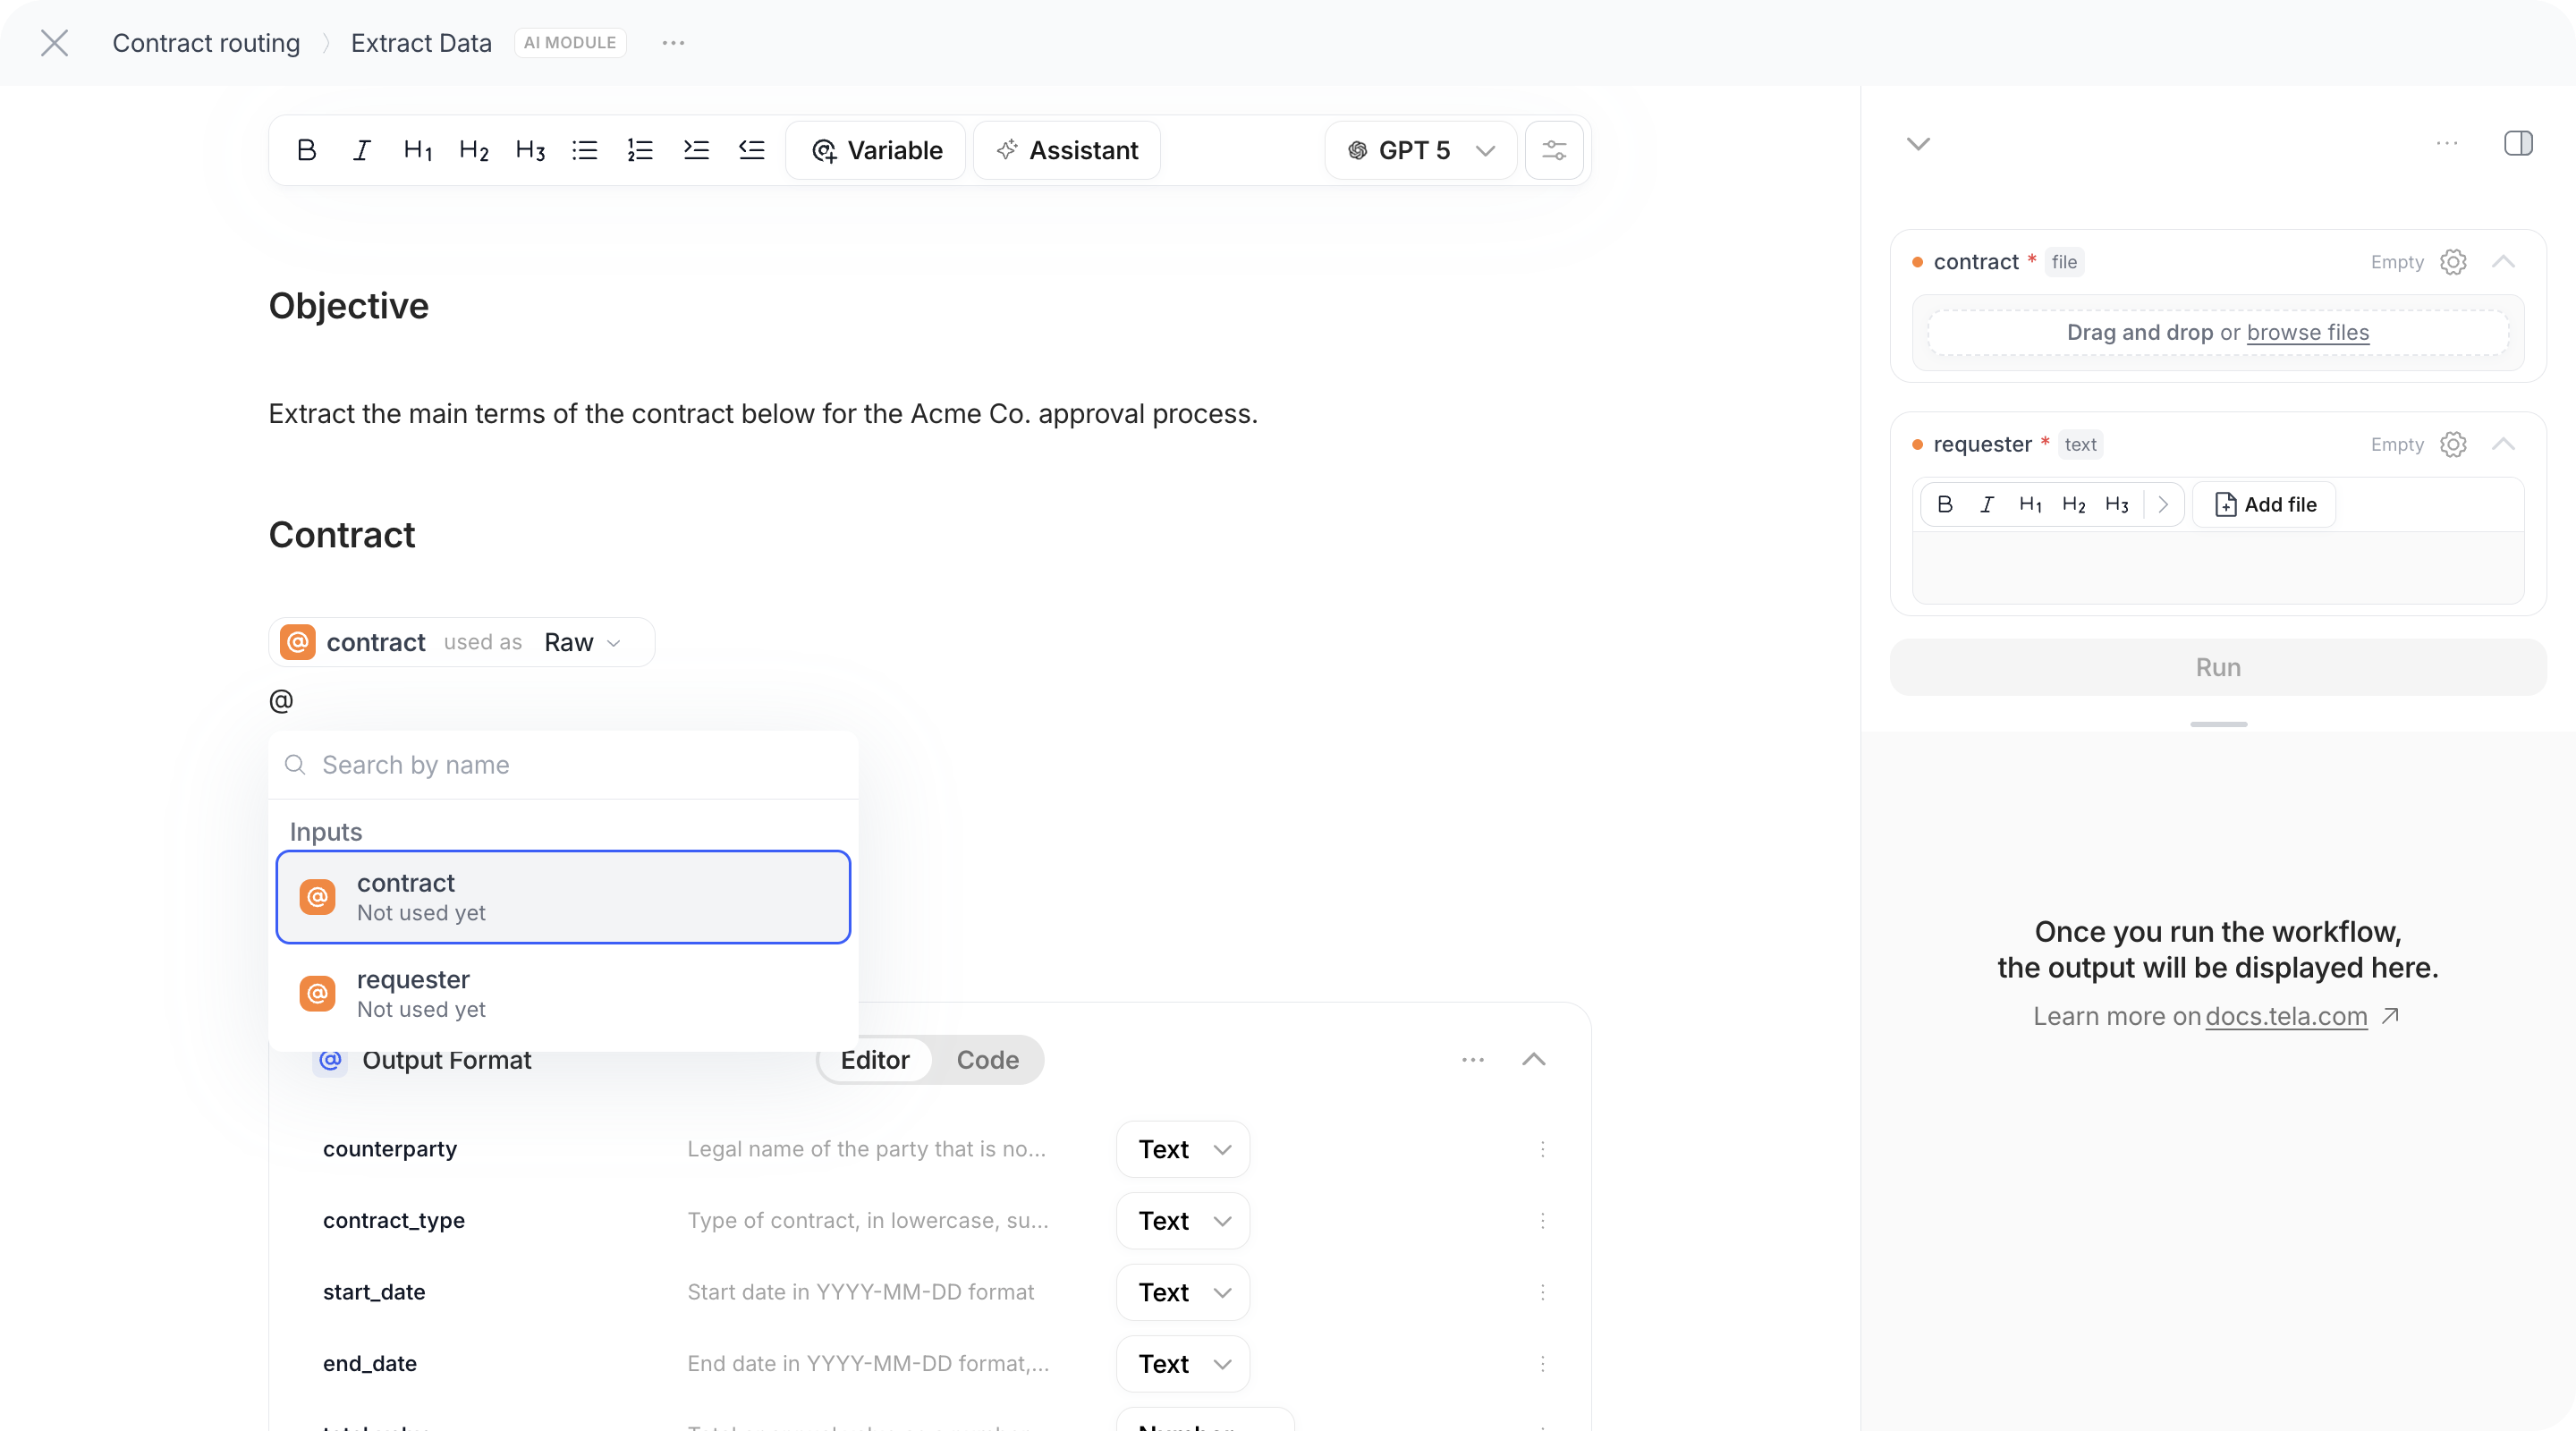
Task: Toggle bold in requester text toolbar
Action: [1945, 504]
